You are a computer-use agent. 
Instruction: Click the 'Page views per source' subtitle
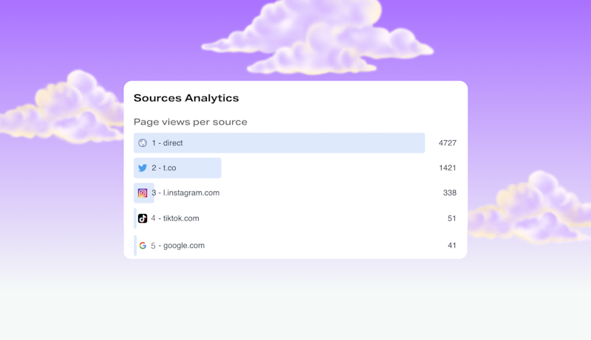[191, 122]
